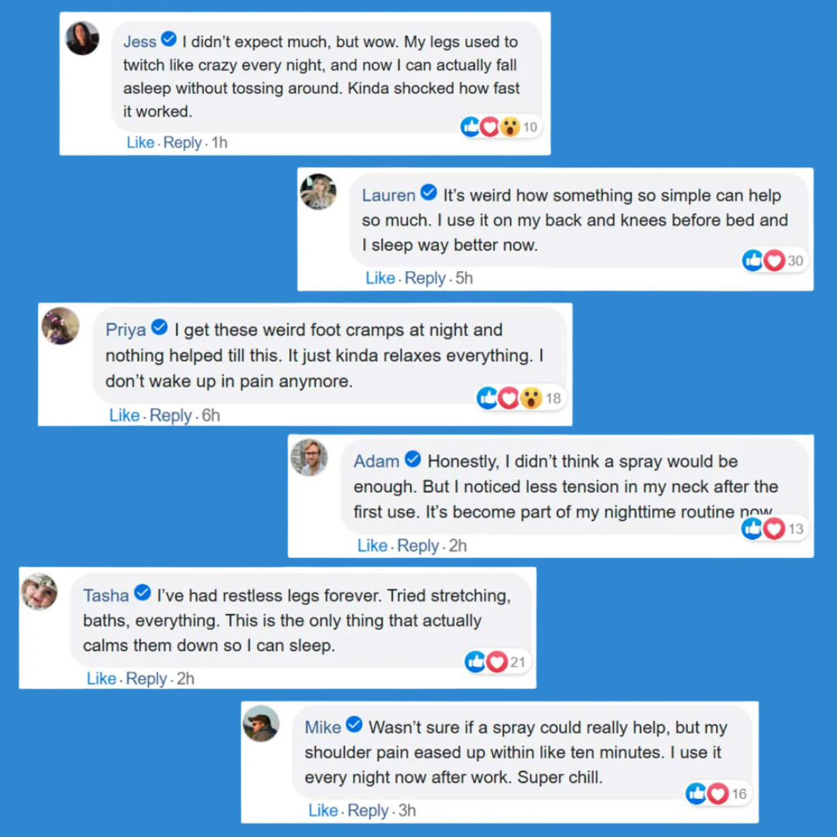837x837 pixels.
Task: Click the heart reaction on Tasha's comment
Action: tap(496, 662)
